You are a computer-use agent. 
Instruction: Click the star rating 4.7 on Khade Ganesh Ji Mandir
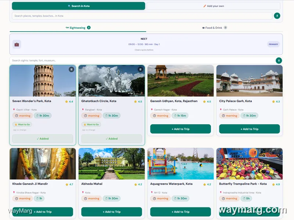(69, 184)
